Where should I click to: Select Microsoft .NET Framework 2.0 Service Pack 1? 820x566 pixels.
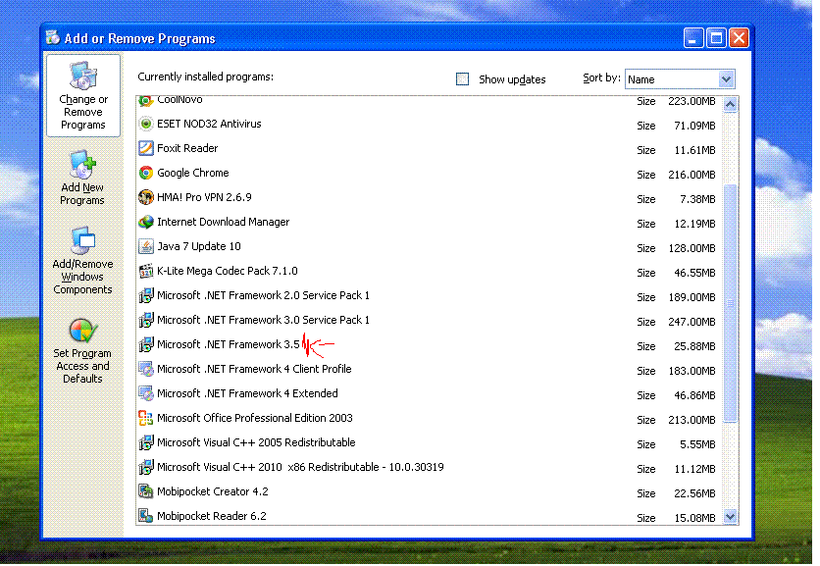click(429, 296)
